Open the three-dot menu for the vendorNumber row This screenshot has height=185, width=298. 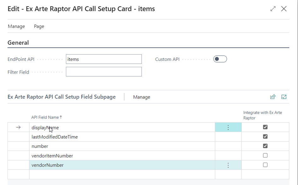point(228,165)
